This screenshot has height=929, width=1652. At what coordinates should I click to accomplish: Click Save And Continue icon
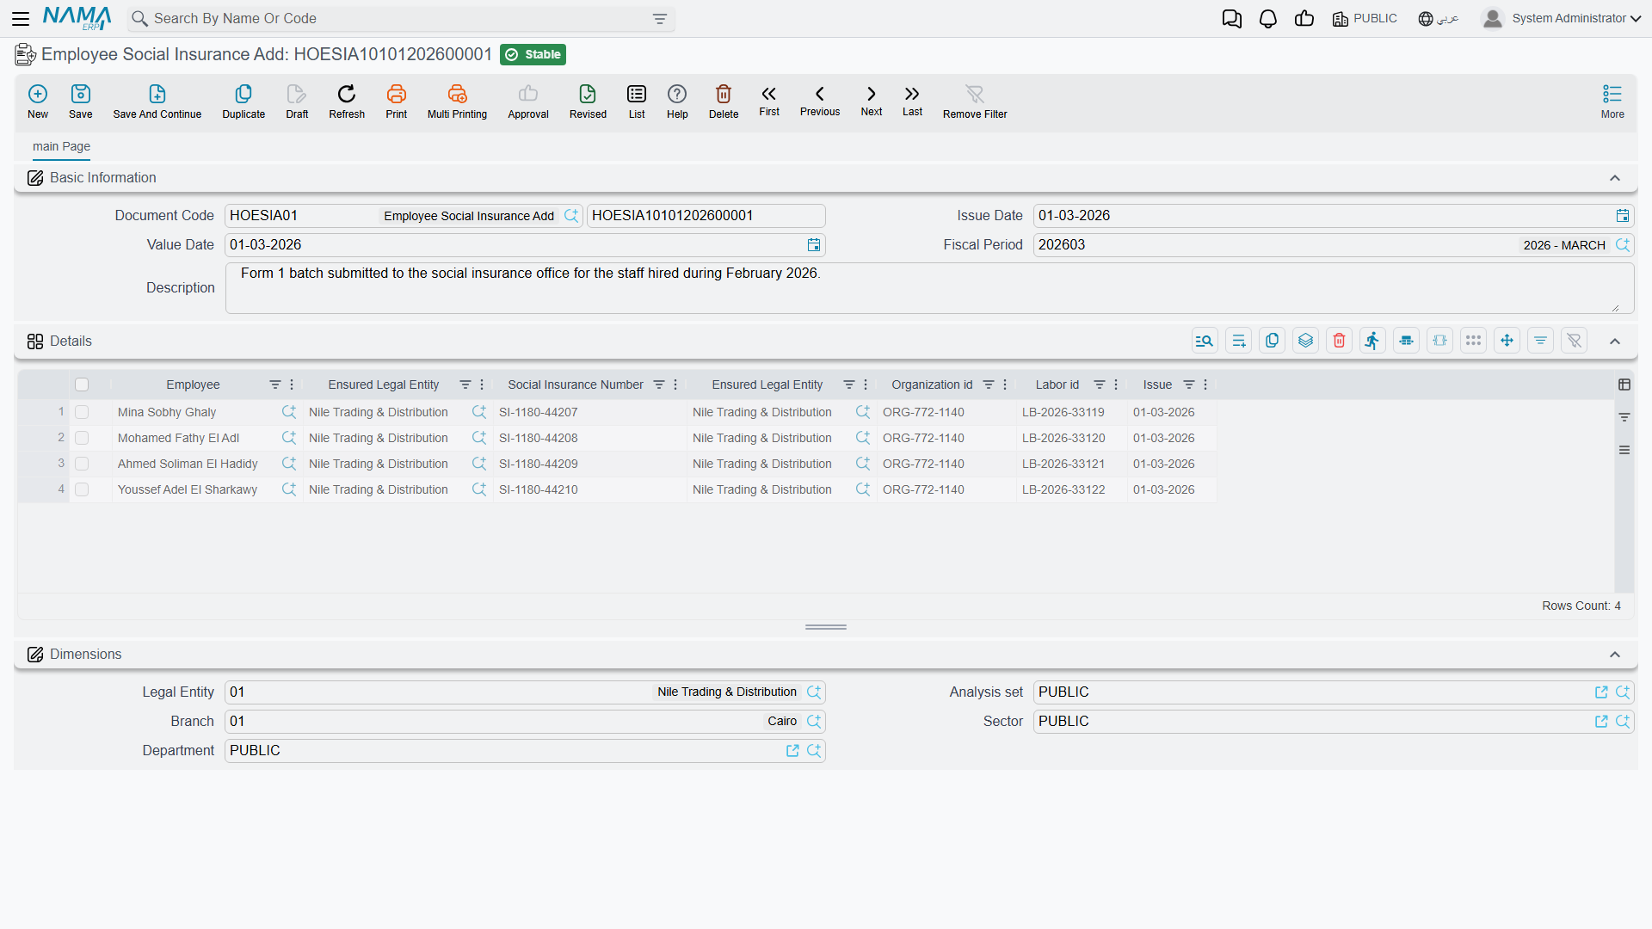[157, 102]
